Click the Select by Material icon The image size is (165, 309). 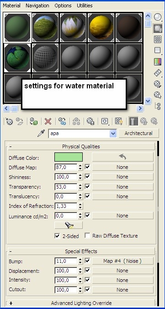coord(158,95)
